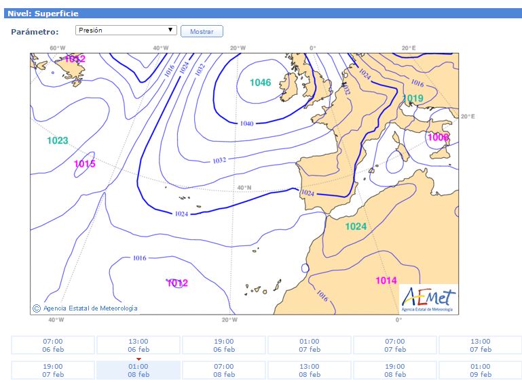The width and height of the screenshot is (522, 383).
Task: Switch to 19:00 07 feb forecast
Action: [53, 370]
